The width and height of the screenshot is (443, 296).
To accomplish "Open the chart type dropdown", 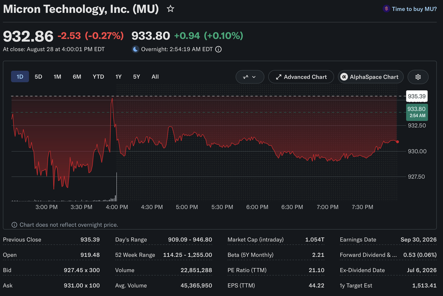I will point(250,77).
